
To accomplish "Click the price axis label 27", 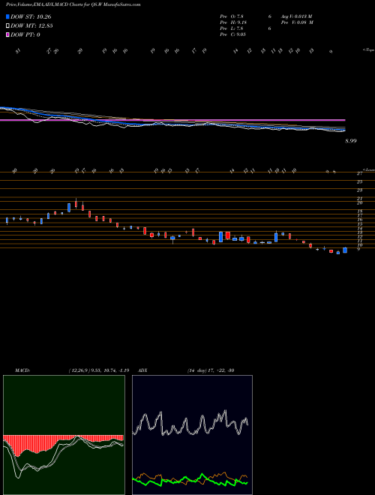I will coord(359,173).
